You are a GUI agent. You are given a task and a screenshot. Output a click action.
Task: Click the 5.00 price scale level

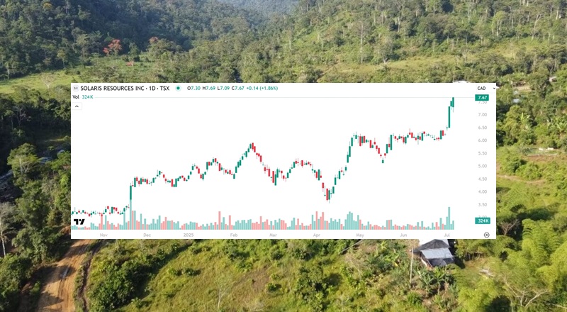tap(483, 166)
